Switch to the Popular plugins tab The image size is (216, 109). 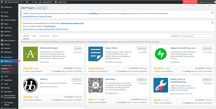coord(34,36)
